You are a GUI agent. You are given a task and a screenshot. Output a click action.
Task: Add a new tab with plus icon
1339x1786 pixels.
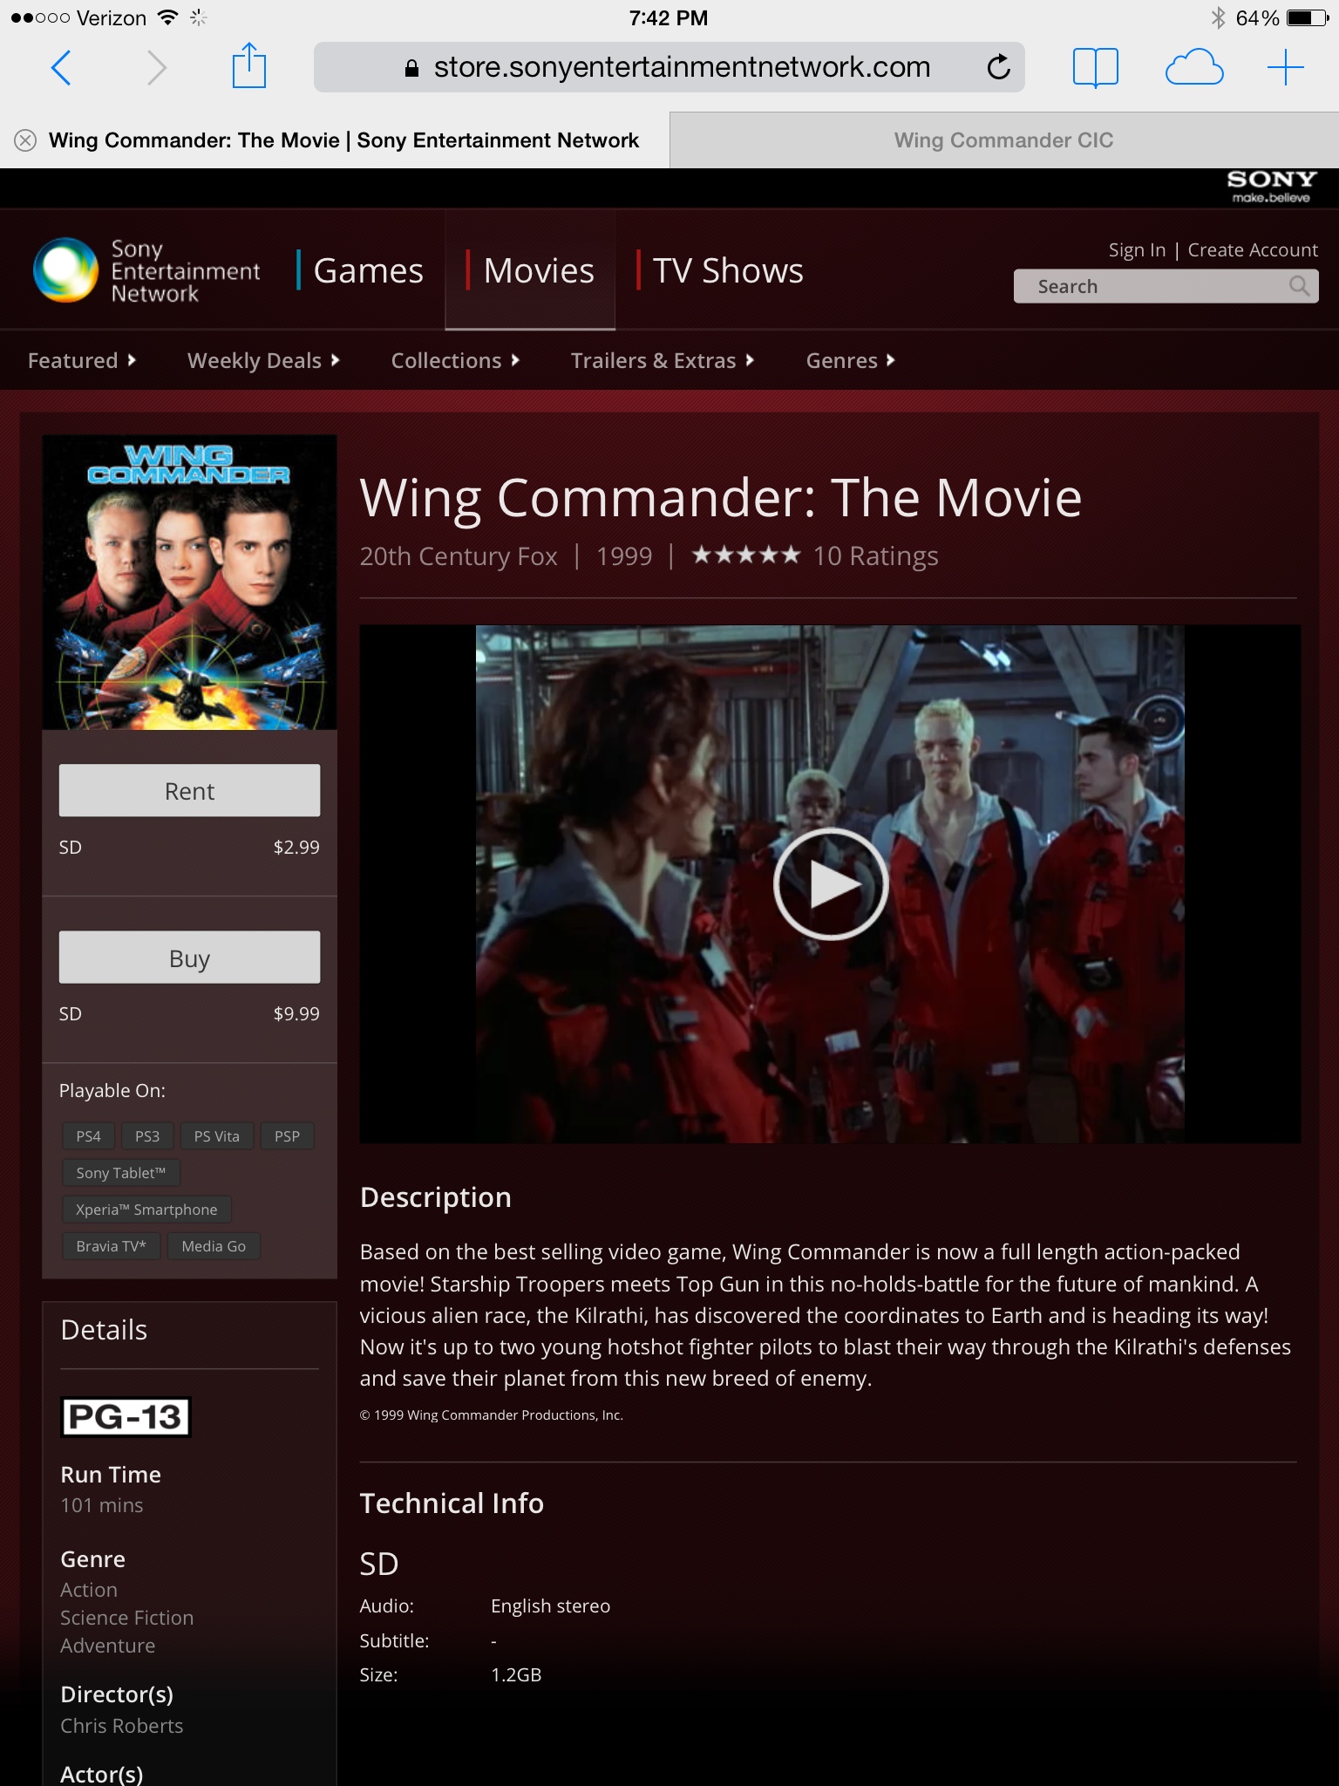pos(1286,67)
